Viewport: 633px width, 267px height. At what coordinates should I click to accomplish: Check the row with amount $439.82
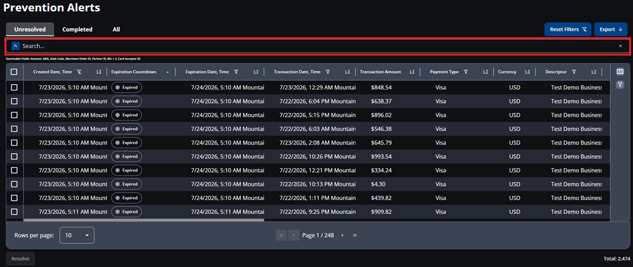[14, 198]
